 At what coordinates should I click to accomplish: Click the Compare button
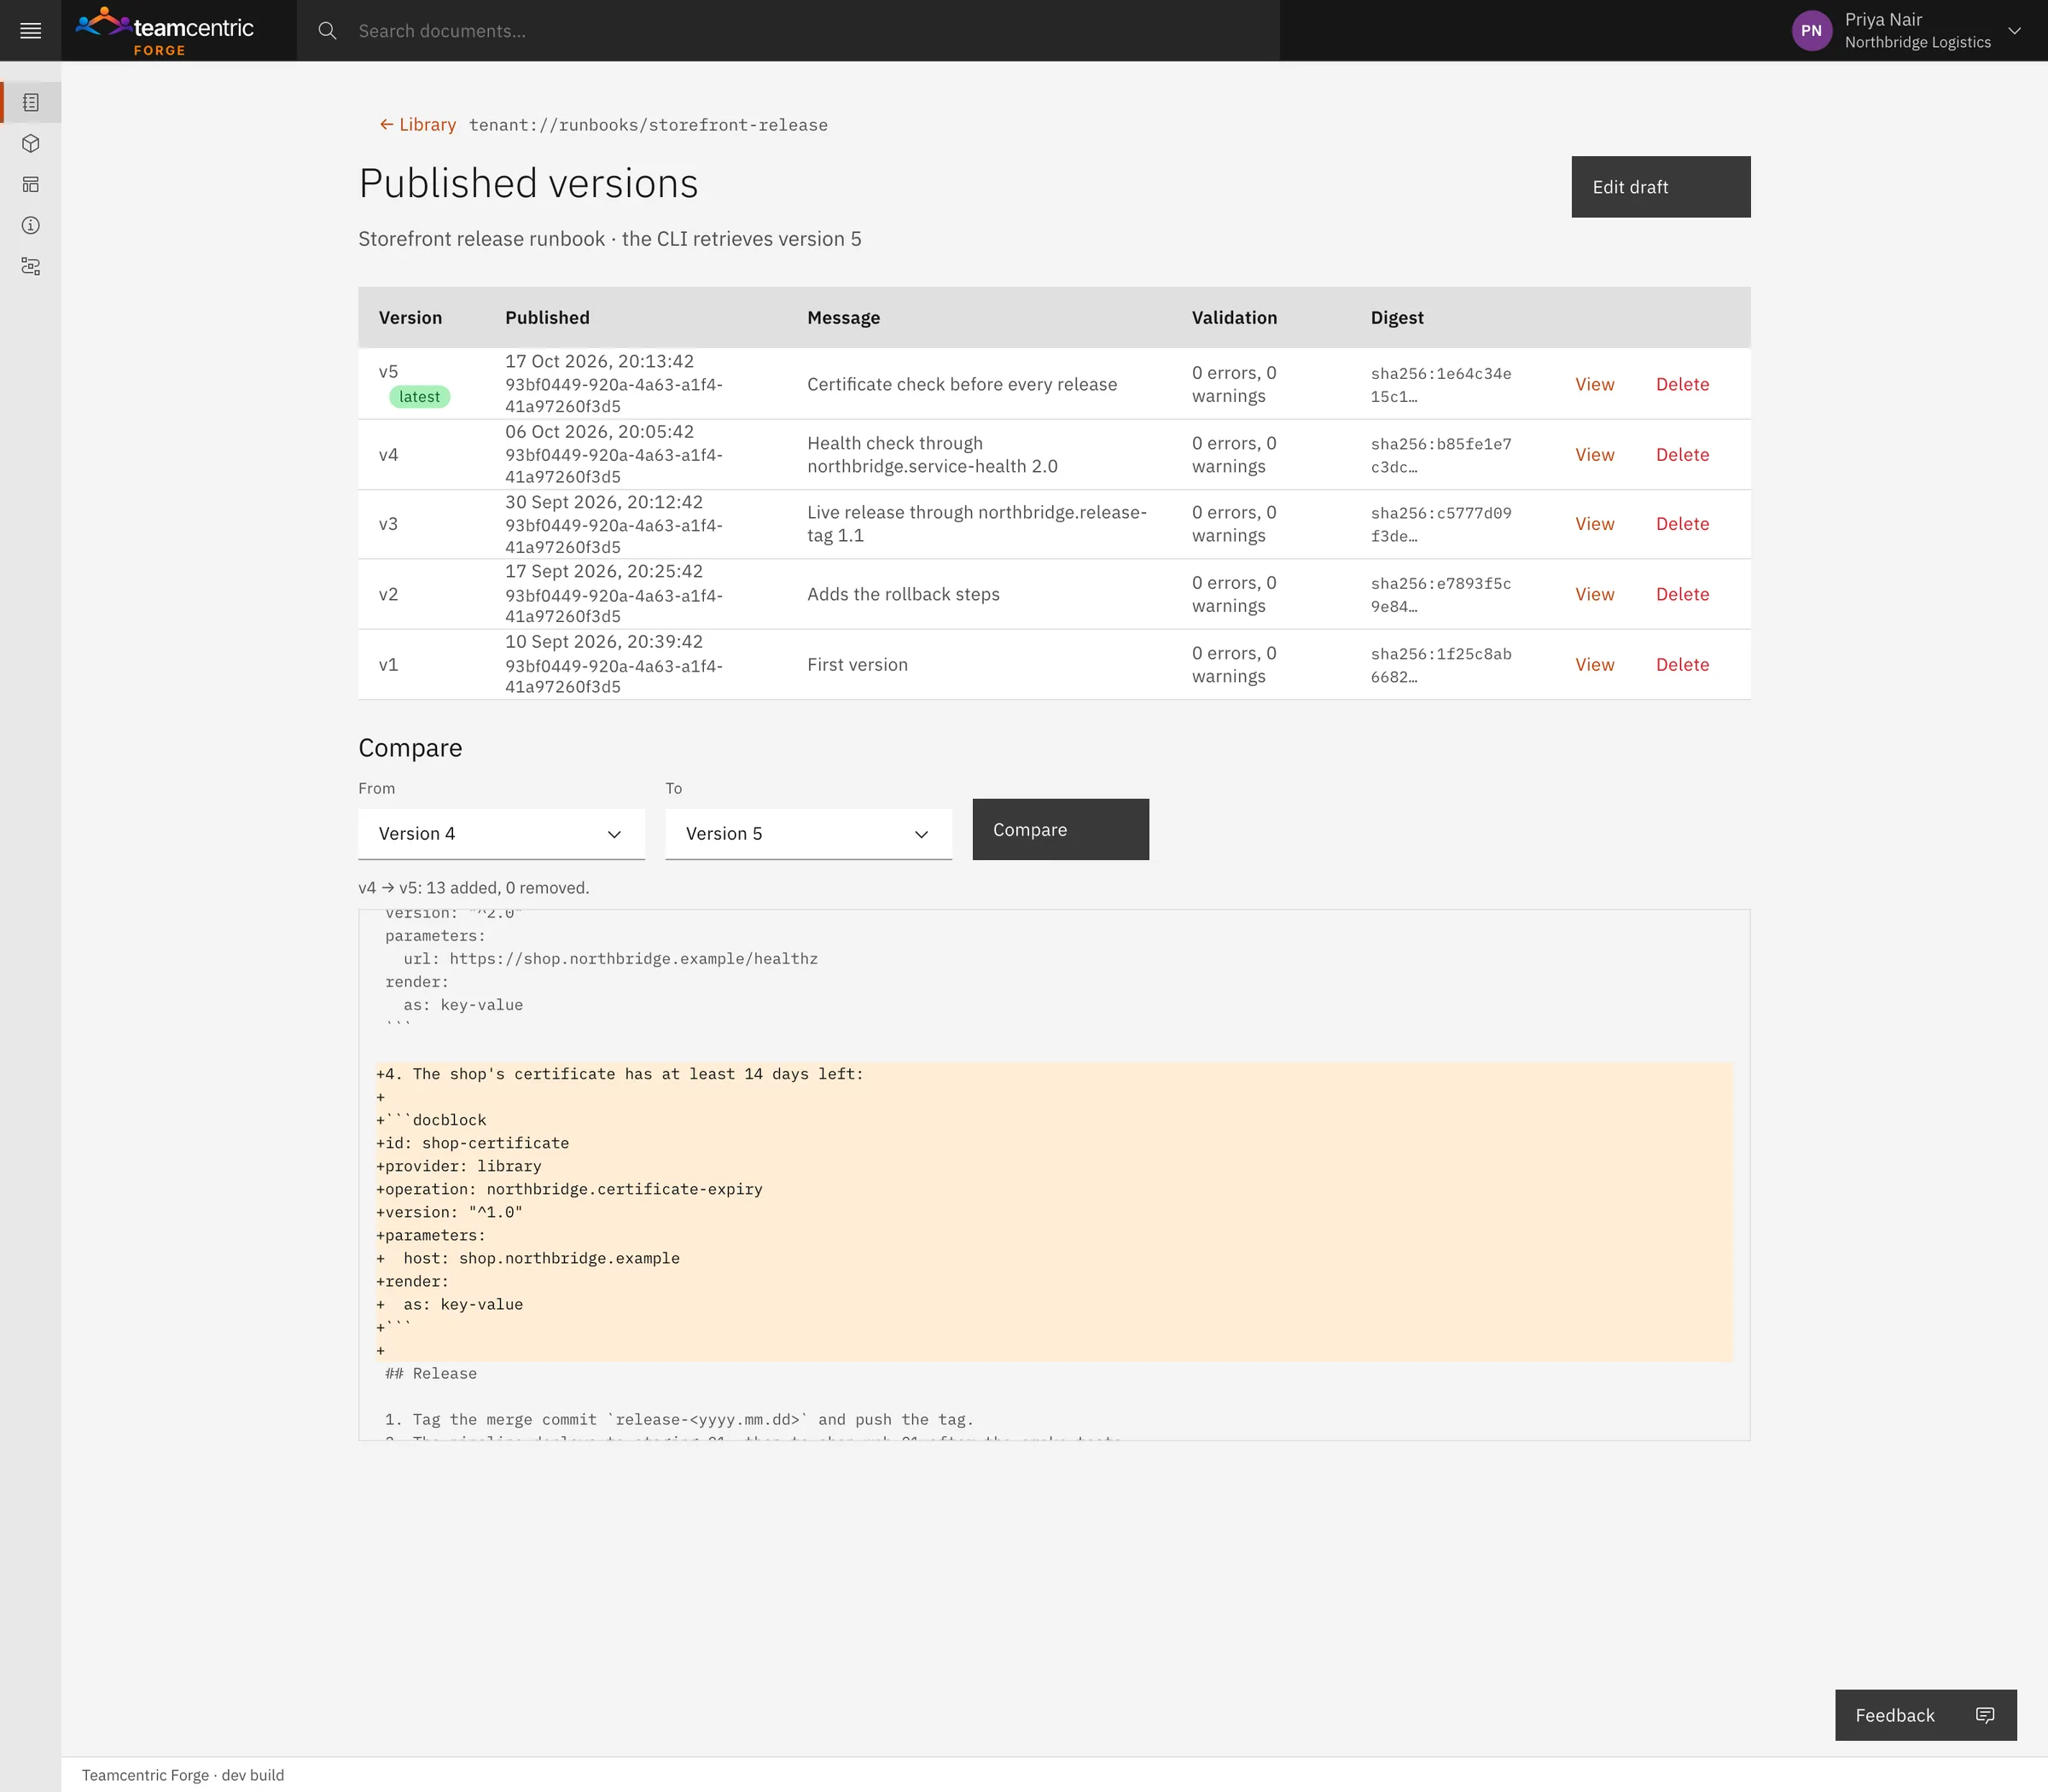[x=1060, y=829]
